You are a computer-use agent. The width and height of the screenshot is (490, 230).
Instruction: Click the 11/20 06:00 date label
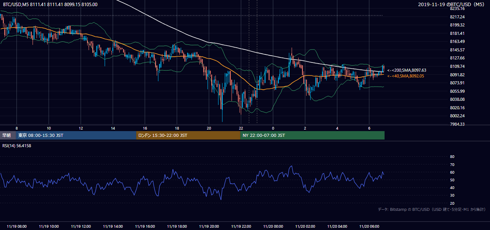tap(369, 227)
